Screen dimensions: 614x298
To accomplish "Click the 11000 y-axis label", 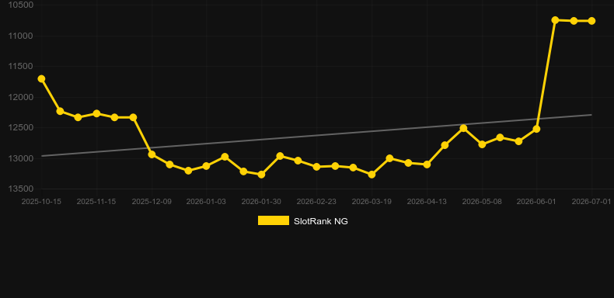I will click(x=20, y=36).
